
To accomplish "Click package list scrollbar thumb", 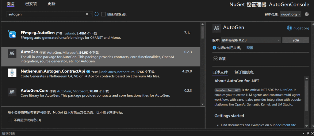I will (x=202, y=32).
